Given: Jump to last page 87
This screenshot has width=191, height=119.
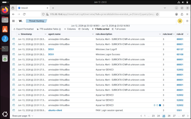Looking at the screenshot, I should point(183,116).
